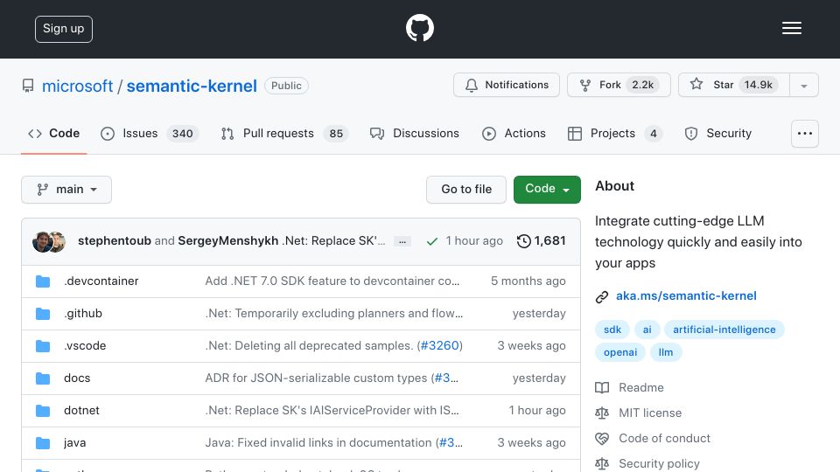The width and height of the screenshot is (840, 472).
Task: Click the docs folder icon
Action: (43, 378)
